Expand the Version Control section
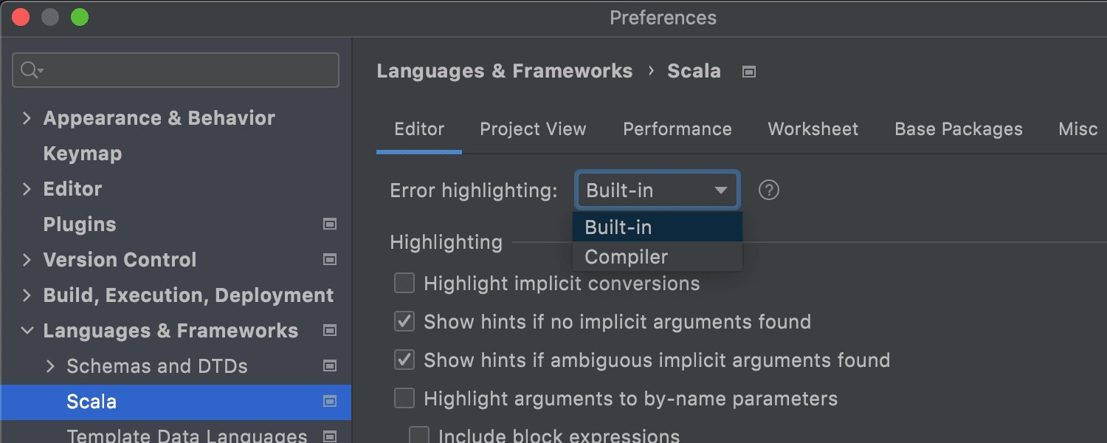The height and width of the screenshot is (443, 1107). 27,260
